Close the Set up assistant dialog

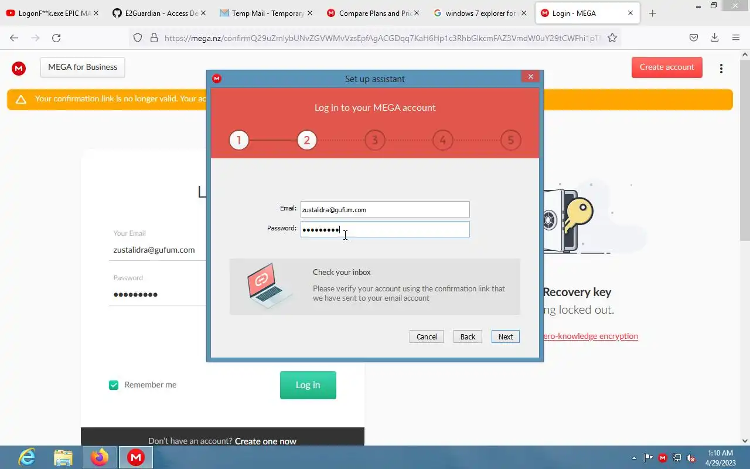(x=530, y=76)
